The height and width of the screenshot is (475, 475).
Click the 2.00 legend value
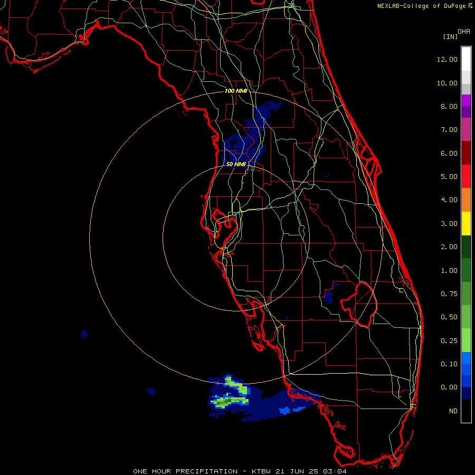point(449,247)
